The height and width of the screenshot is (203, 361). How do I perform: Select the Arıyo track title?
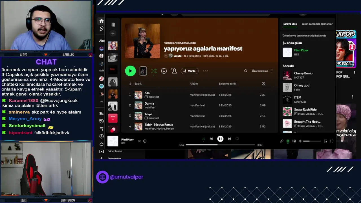[148, 114]
